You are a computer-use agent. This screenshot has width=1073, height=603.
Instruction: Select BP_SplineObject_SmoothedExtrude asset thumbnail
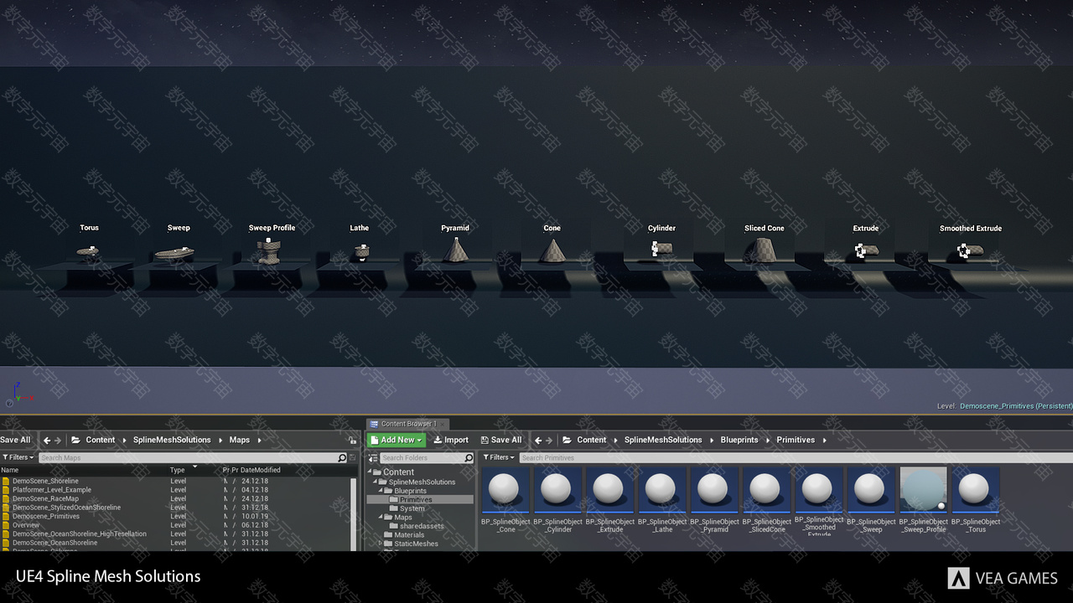click(x=818, y=490)
